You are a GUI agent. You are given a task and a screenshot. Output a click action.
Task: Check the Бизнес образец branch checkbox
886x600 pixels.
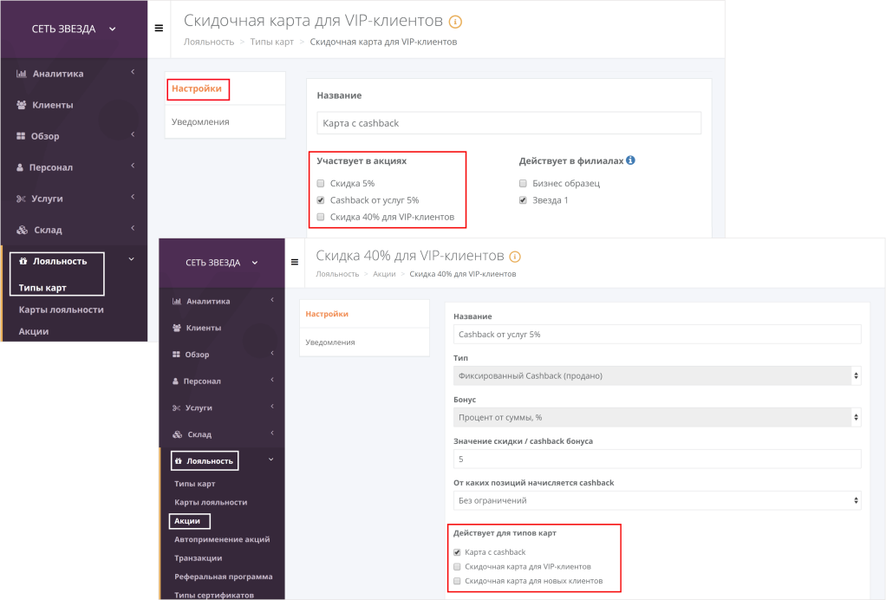(x=523, y=184)
